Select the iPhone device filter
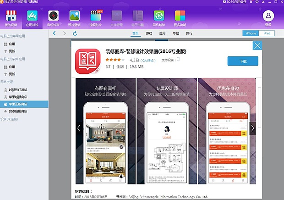The height and width of the screenshot is (200, 284). click(x=251, y=33)
